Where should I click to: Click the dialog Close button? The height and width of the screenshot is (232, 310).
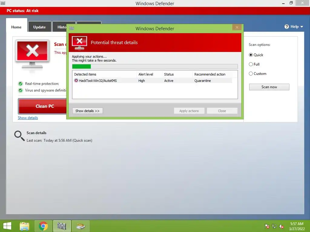(222, 111)
